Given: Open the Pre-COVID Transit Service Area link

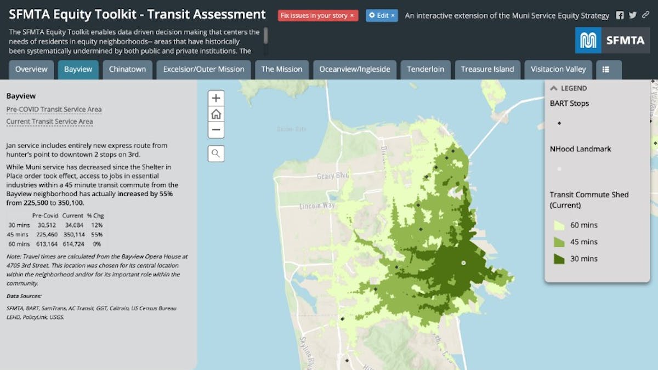Looking at the screenshot, I should click(54, 109).
